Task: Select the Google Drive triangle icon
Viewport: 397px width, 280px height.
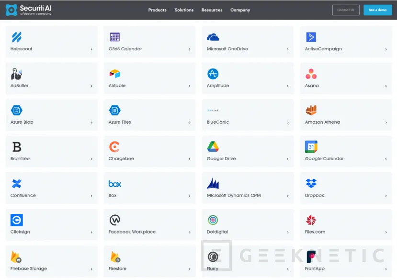Action: click(x=213, y=147)
